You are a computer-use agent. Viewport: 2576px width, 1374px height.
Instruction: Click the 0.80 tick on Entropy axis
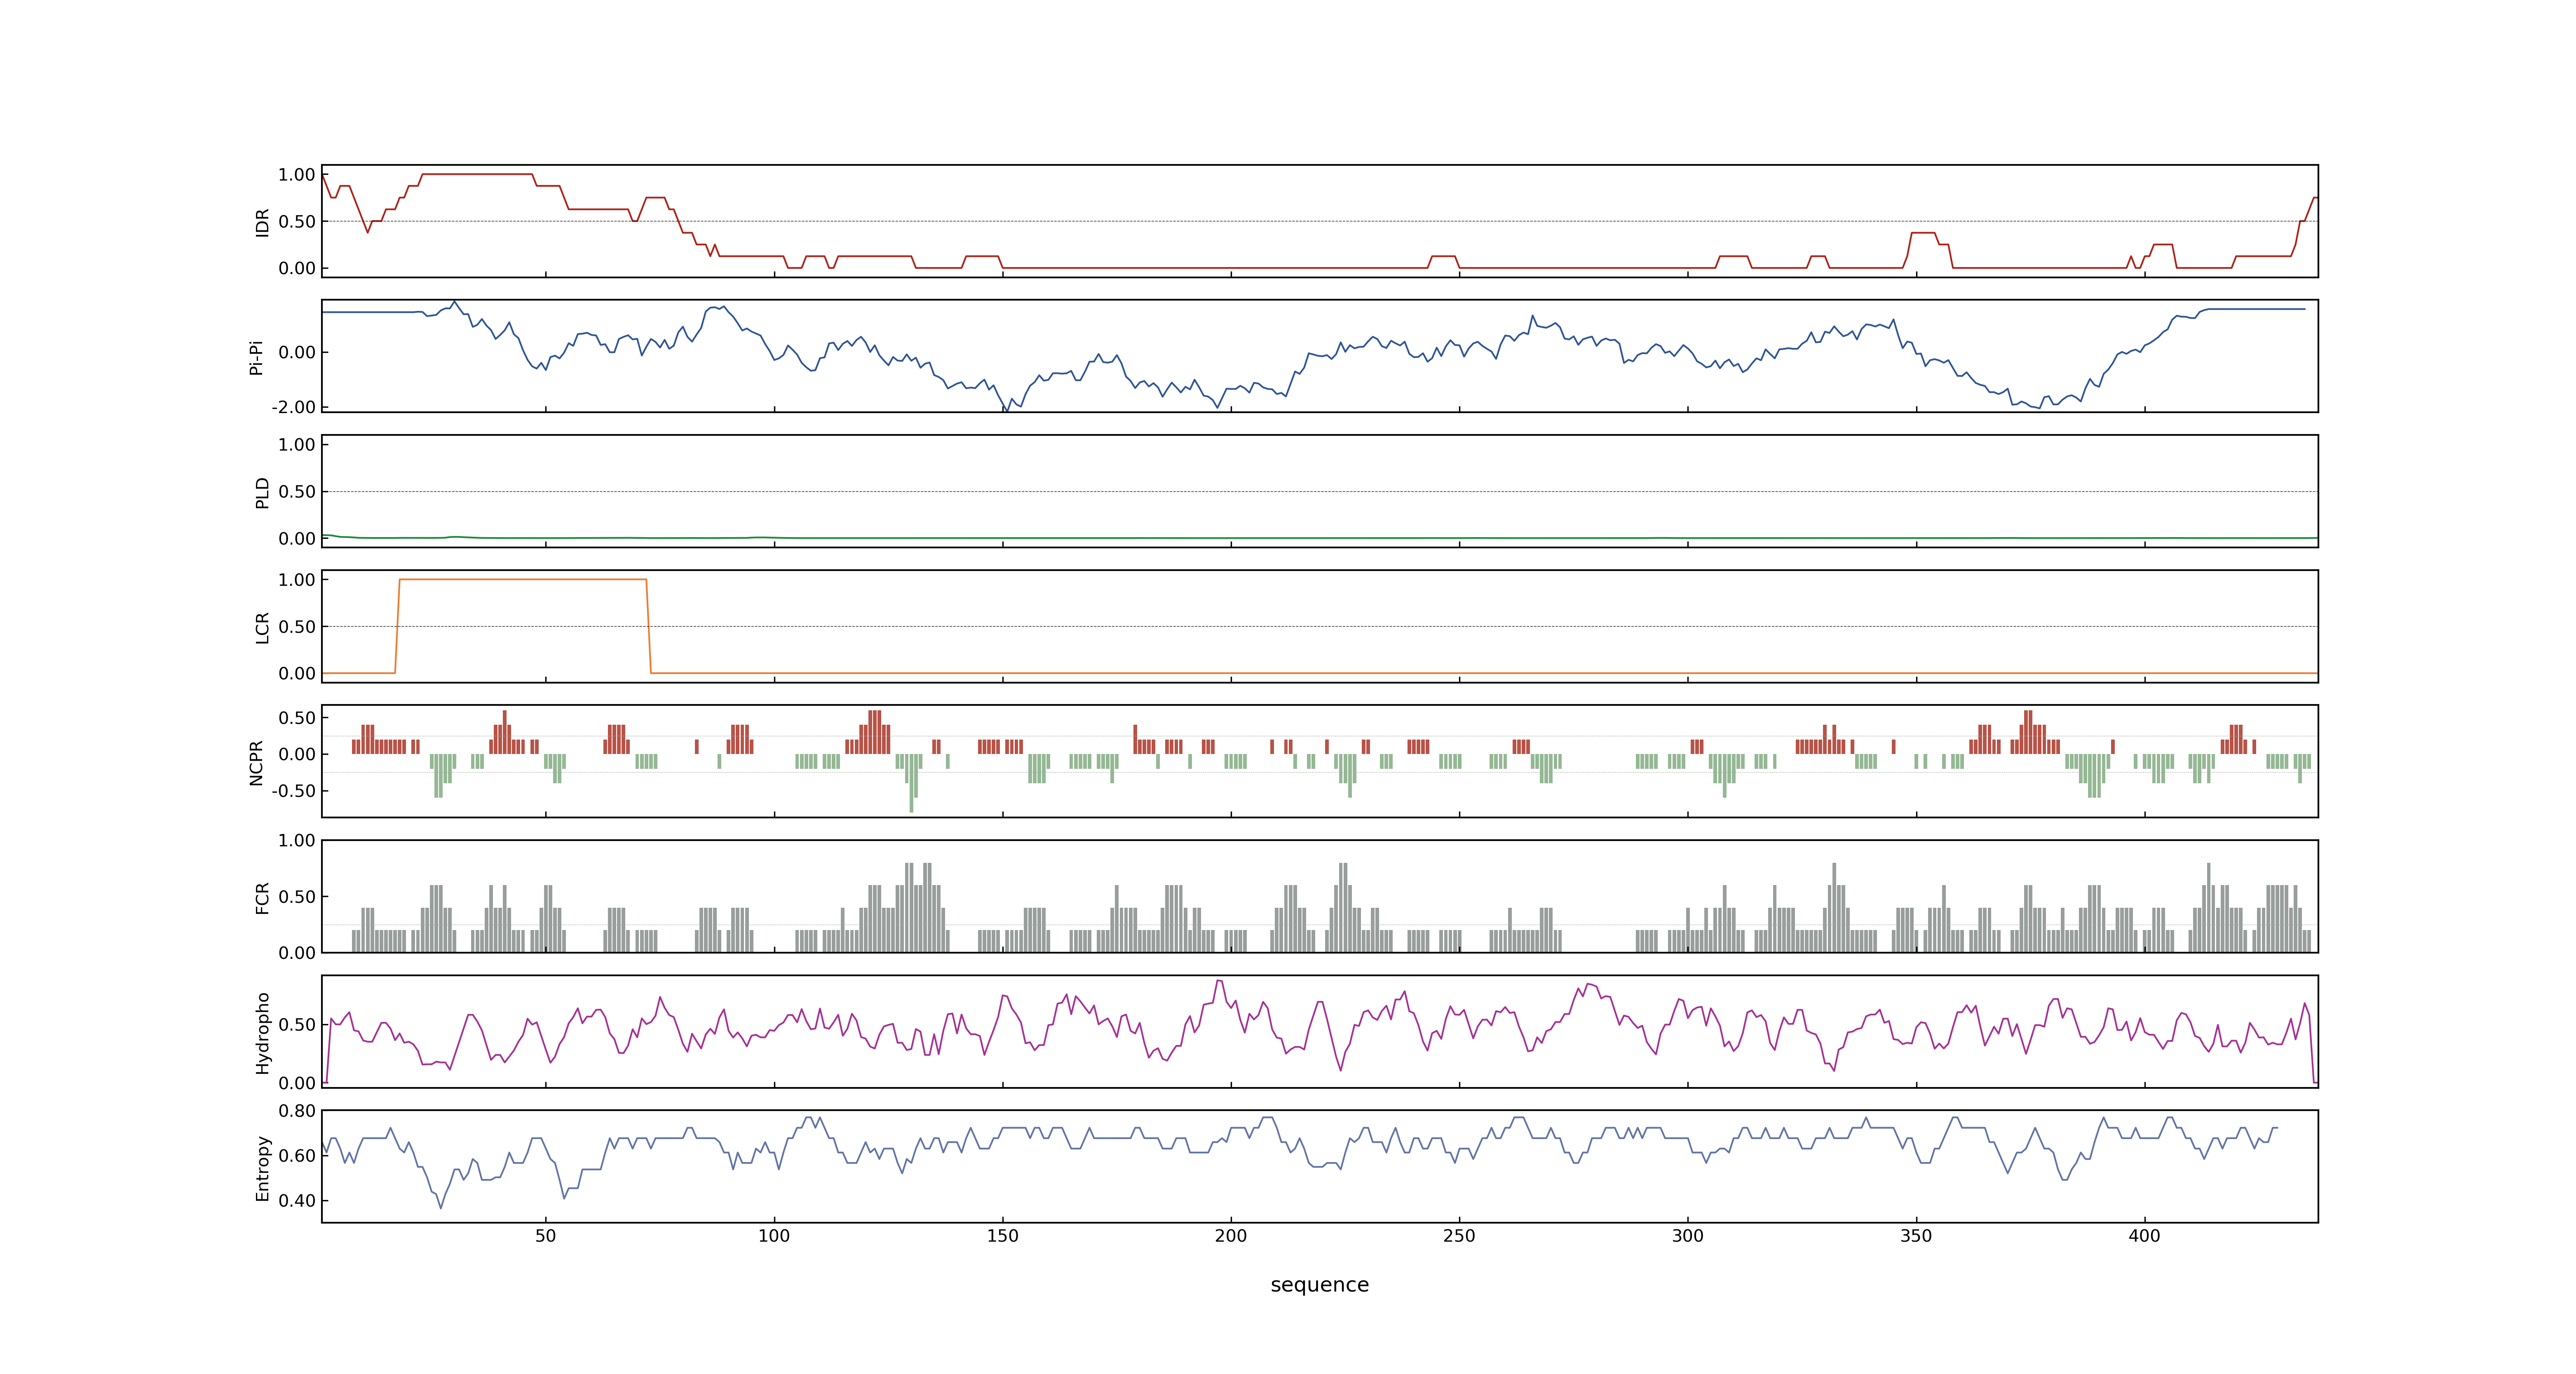pyautogui.click(x=297, y=1110)
